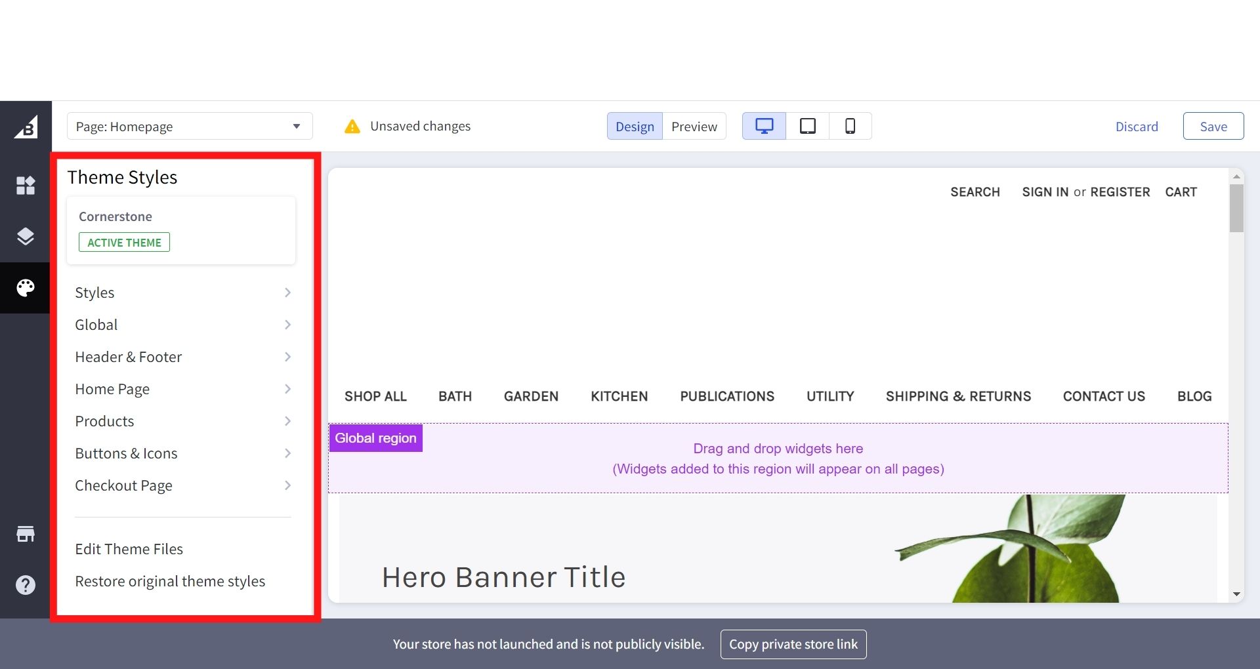Screen dimensions: 1260x669
Task: Click the BigCommerce logo icon
Action: [x=26, y=127]
